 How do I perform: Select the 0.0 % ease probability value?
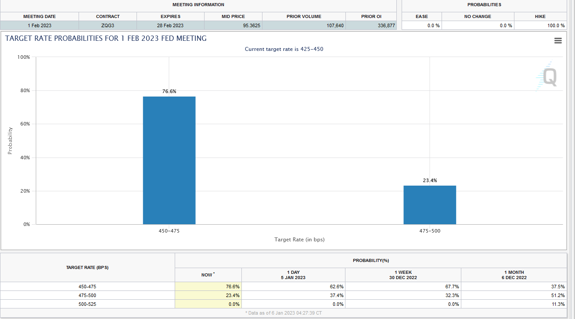434,25
